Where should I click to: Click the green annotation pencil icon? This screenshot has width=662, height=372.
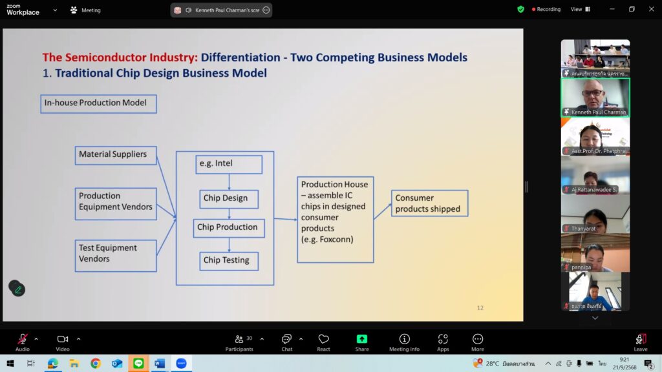tap(17, 289)
